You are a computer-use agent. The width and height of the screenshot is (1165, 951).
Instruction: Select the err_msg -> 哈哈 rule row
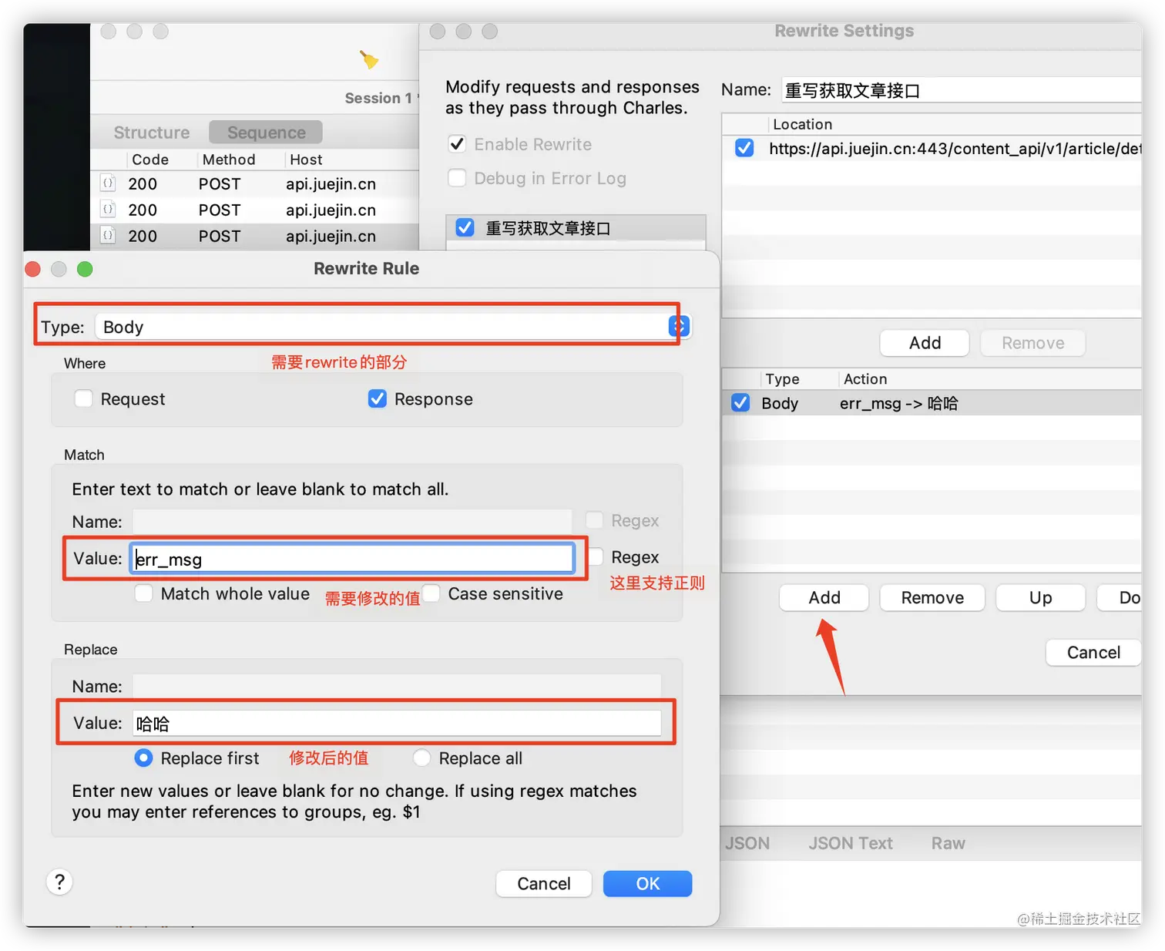tap(932, 403)
